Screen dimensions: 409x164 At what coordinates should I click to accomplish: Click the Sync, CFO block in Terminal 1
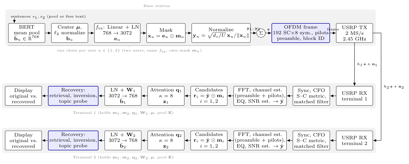[x=311, y=96]
